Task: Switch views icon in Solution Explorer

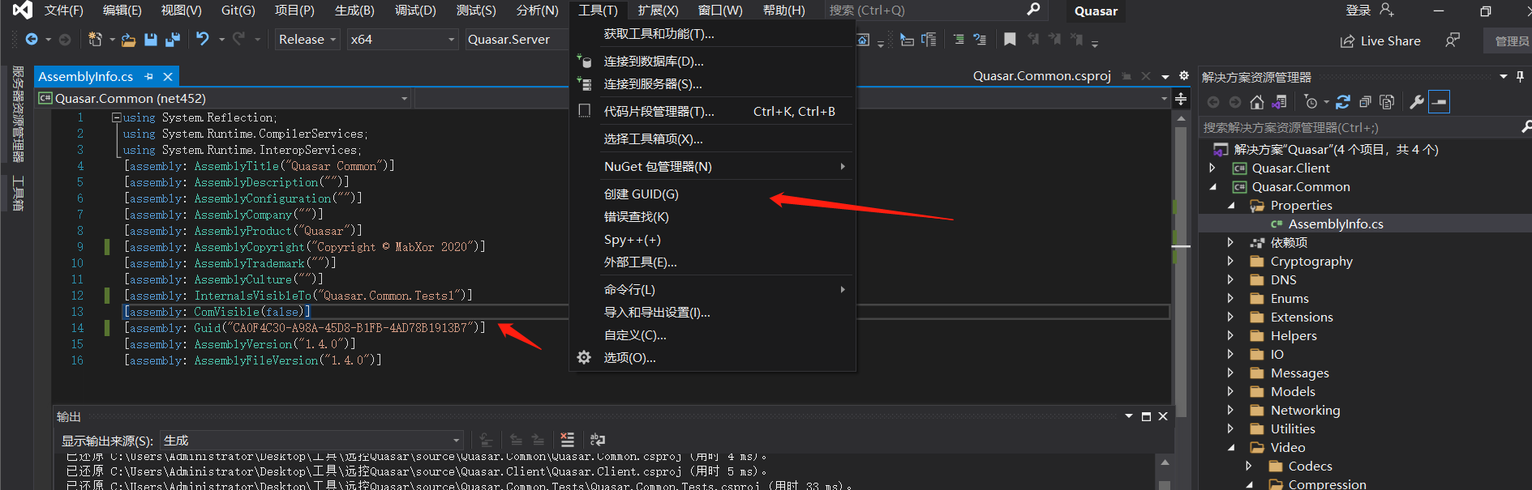Action: pos(1279,102)
